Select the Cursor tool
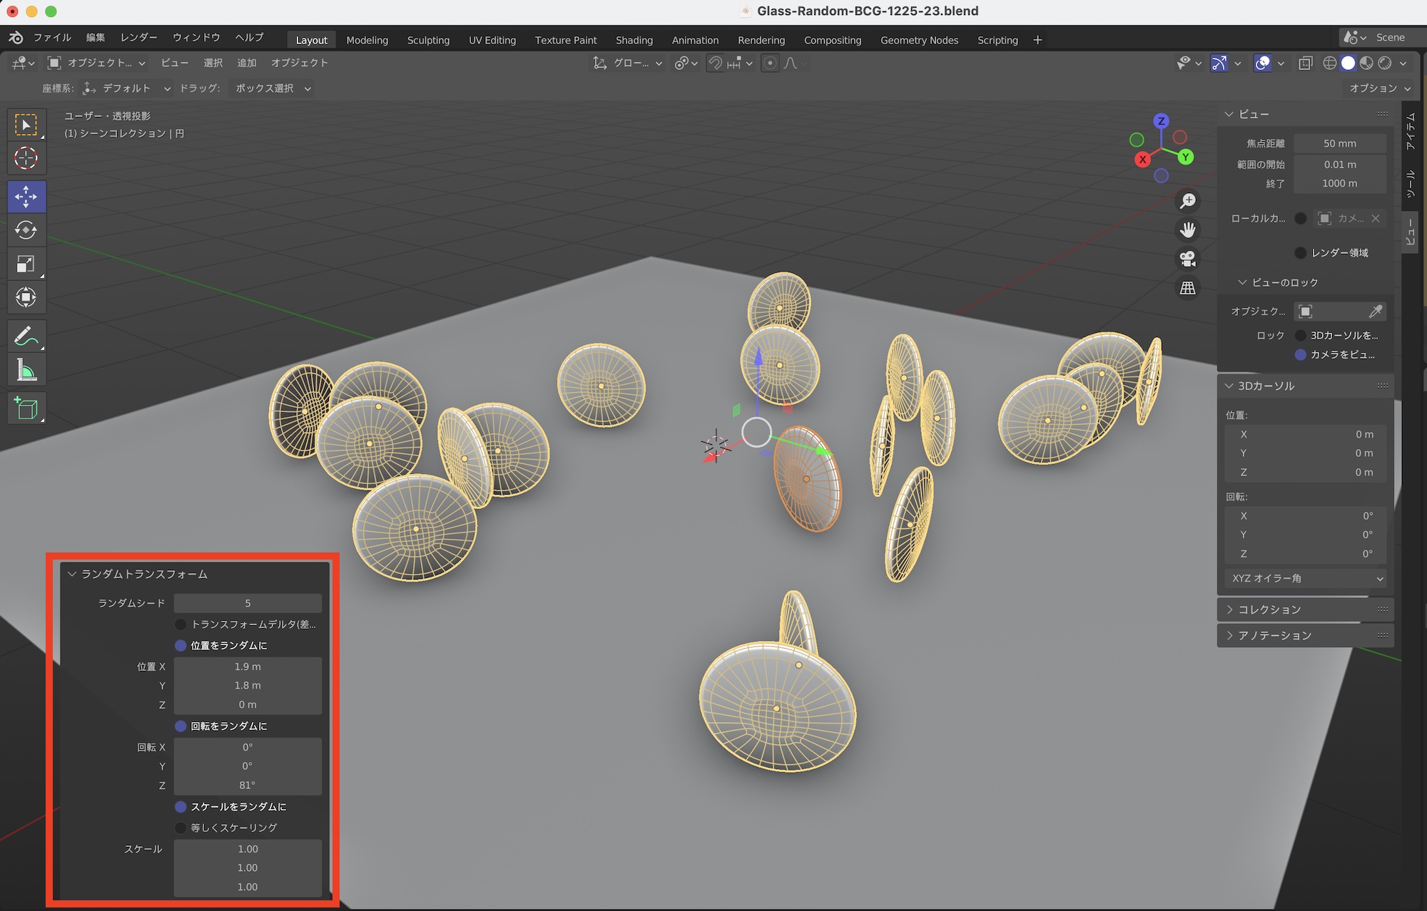This screenshot has width=1427, height=911. (x=26, y=158)
